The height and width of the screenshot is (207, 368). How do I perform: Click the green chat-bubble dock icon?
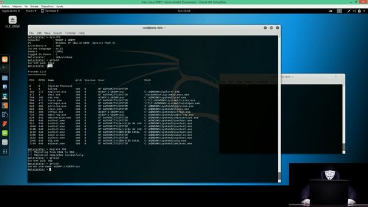pyautogui.click(x=5, y=133)
